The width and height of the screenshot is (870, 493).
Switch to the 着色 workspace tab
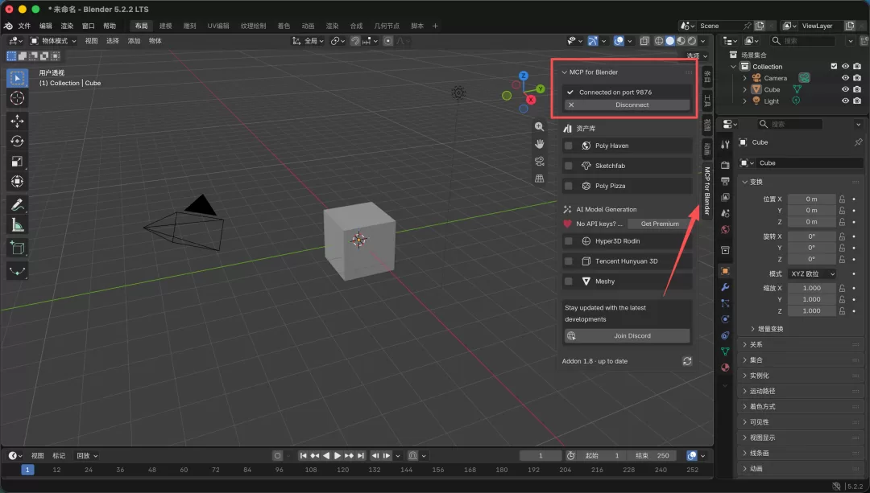(x=284, y=26)
